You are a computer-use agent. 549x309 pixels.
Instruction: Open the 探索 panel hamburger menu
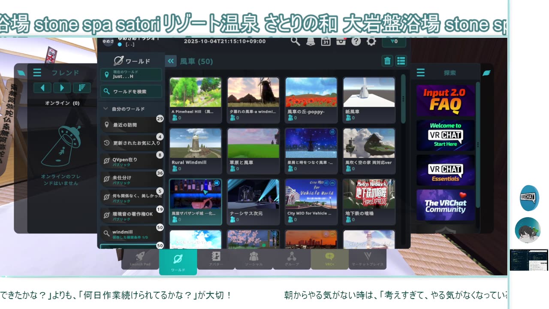(x=421, y=73)
